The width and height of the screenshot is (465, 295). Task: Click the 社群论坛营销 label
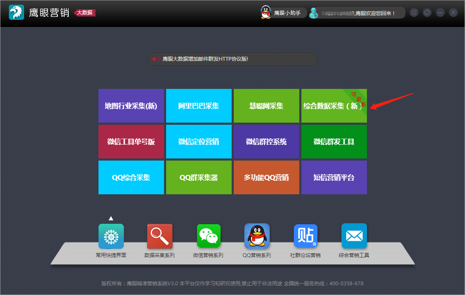tap(306, 255)
